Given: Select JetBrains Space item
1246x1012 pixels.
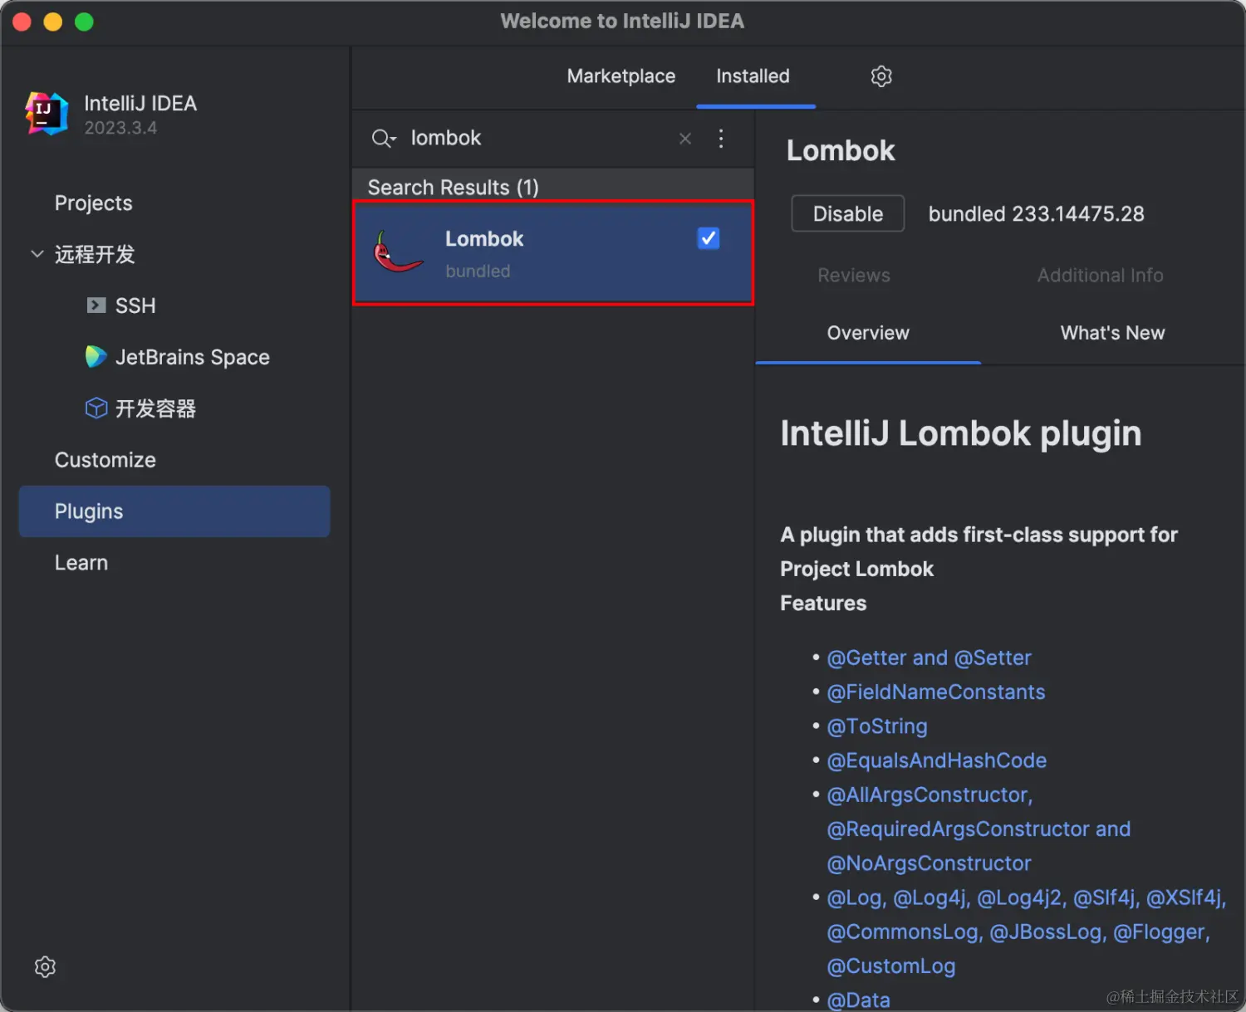Looking at the screenshot, I should pyautogui.click(x=193, y=357).
